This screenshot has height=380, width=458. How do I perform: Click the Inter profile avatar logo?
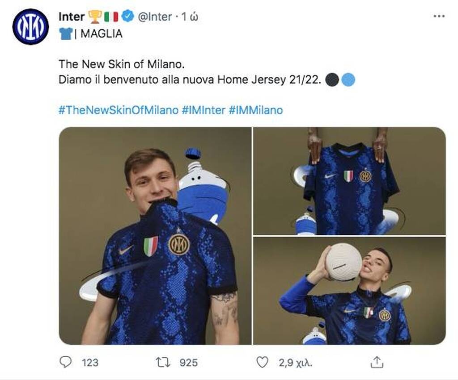[x=30, y=27]
